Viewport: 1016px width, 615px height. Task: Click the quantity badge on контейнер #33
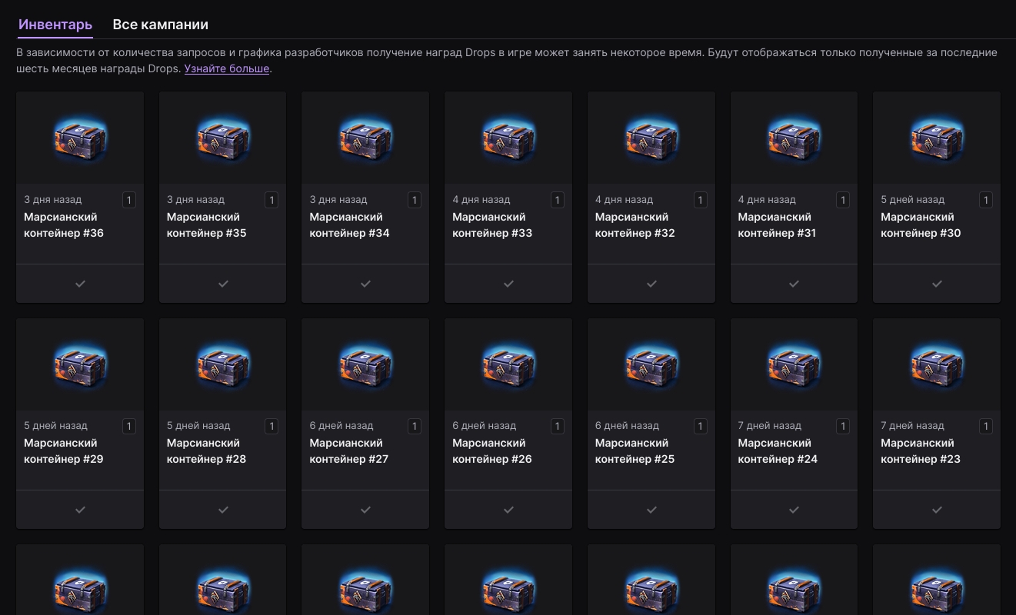[x=558, y=200]
